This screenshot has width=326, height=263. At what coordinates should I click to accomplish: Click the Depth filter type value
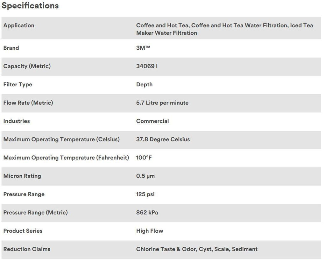point(144,84)
